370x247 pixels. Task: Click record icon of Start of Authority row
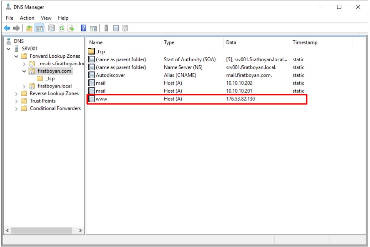point(92,59)
